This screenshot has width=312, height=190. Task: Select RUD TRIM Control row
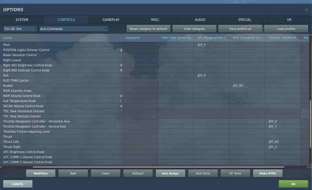pyautogui.click(x=60, y=81)
